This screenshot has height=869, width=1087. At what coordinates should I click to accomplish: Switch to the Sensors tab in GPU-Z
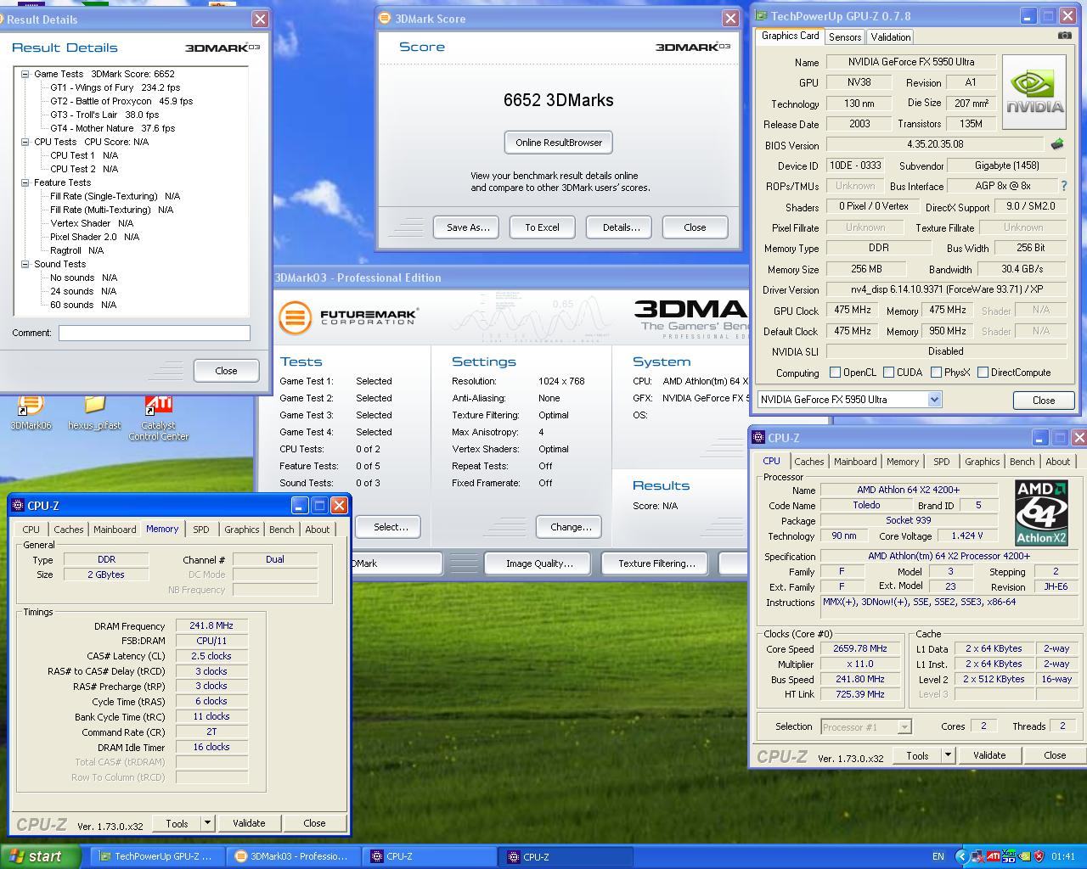pyautogui.click(x=845, y=36)
